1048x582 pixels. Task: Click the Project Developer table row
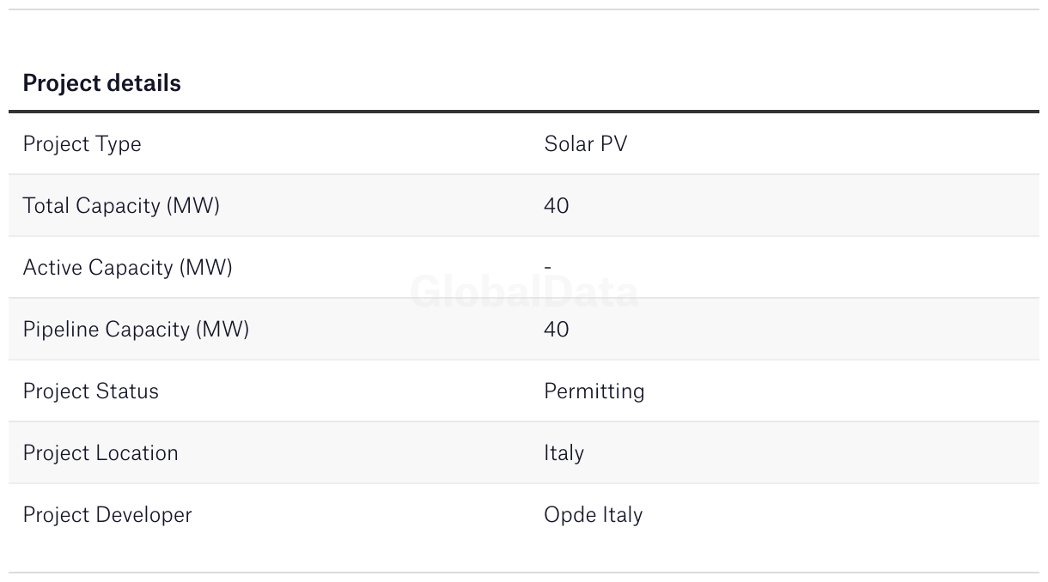[524, 515]
